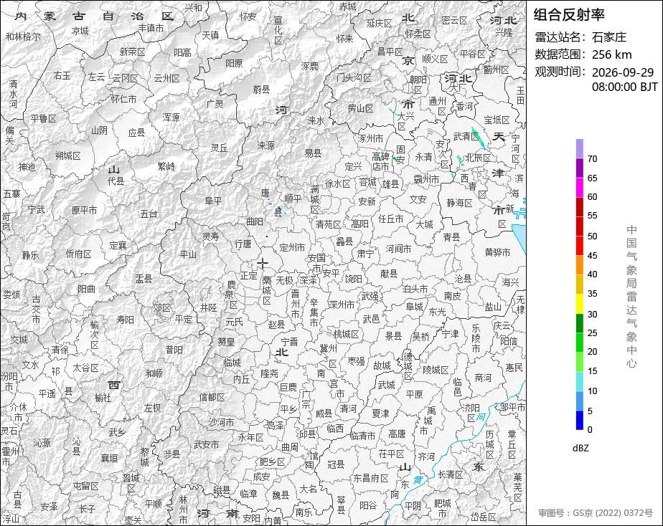Click the observation time 2026-09-29 value
The image size is (663, 526).
point(622,72)
